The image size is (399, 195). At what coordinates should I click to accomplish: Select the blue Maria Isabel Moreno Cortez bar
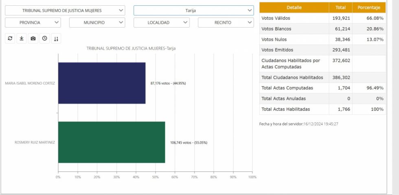click(102, 83)
